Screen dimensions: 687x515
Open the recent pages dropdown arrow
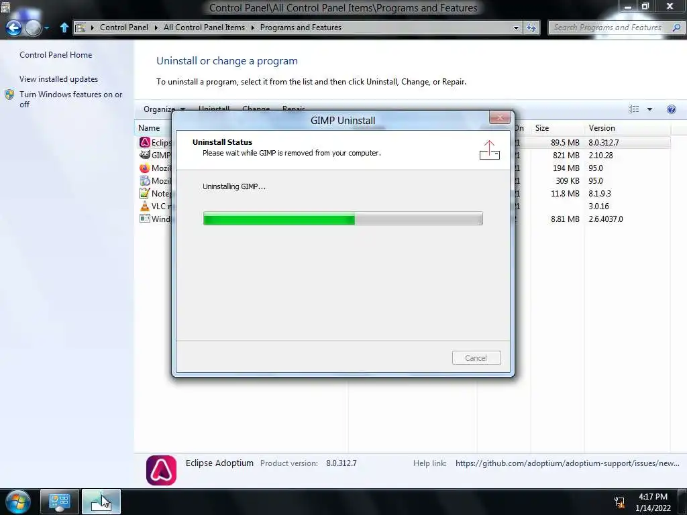coord(46,28)
